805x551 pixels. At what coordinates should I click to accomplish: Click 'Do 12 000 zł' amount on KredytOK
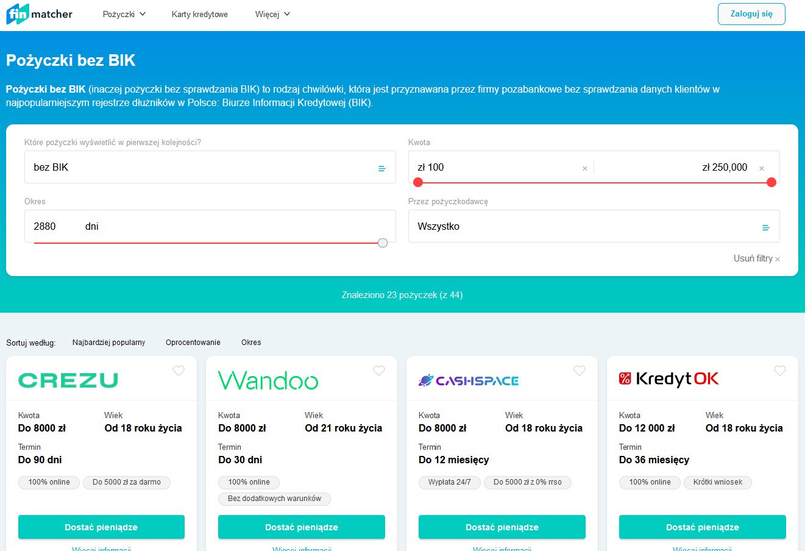coord(647,428)
